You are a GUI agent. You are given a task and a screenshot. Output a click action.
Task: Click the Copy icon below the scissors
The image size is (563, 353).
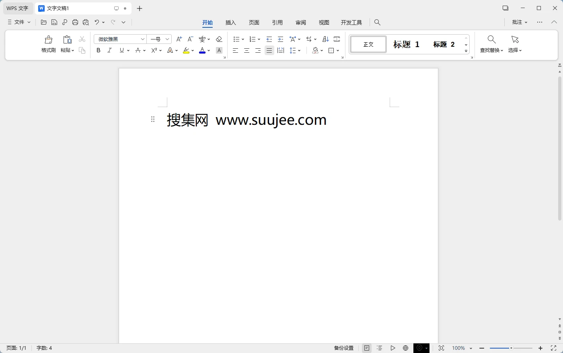pos(82,50)
